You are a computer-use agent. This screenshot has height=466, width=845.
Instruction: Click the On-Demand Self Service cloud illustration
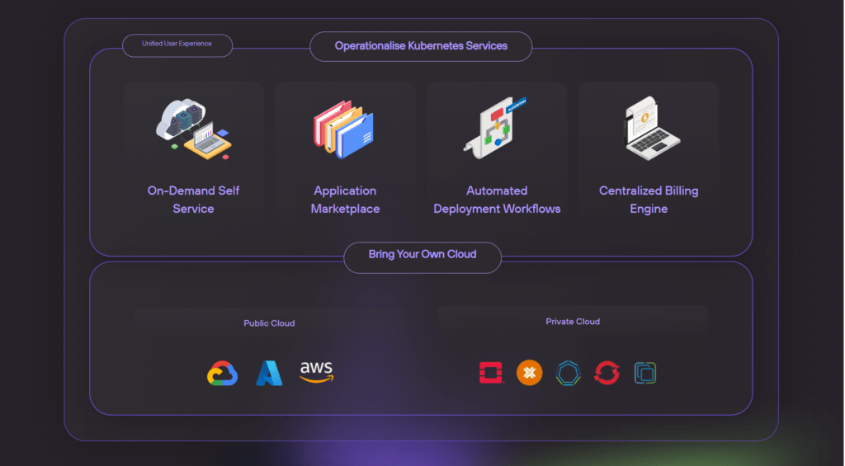coord(194,129)
